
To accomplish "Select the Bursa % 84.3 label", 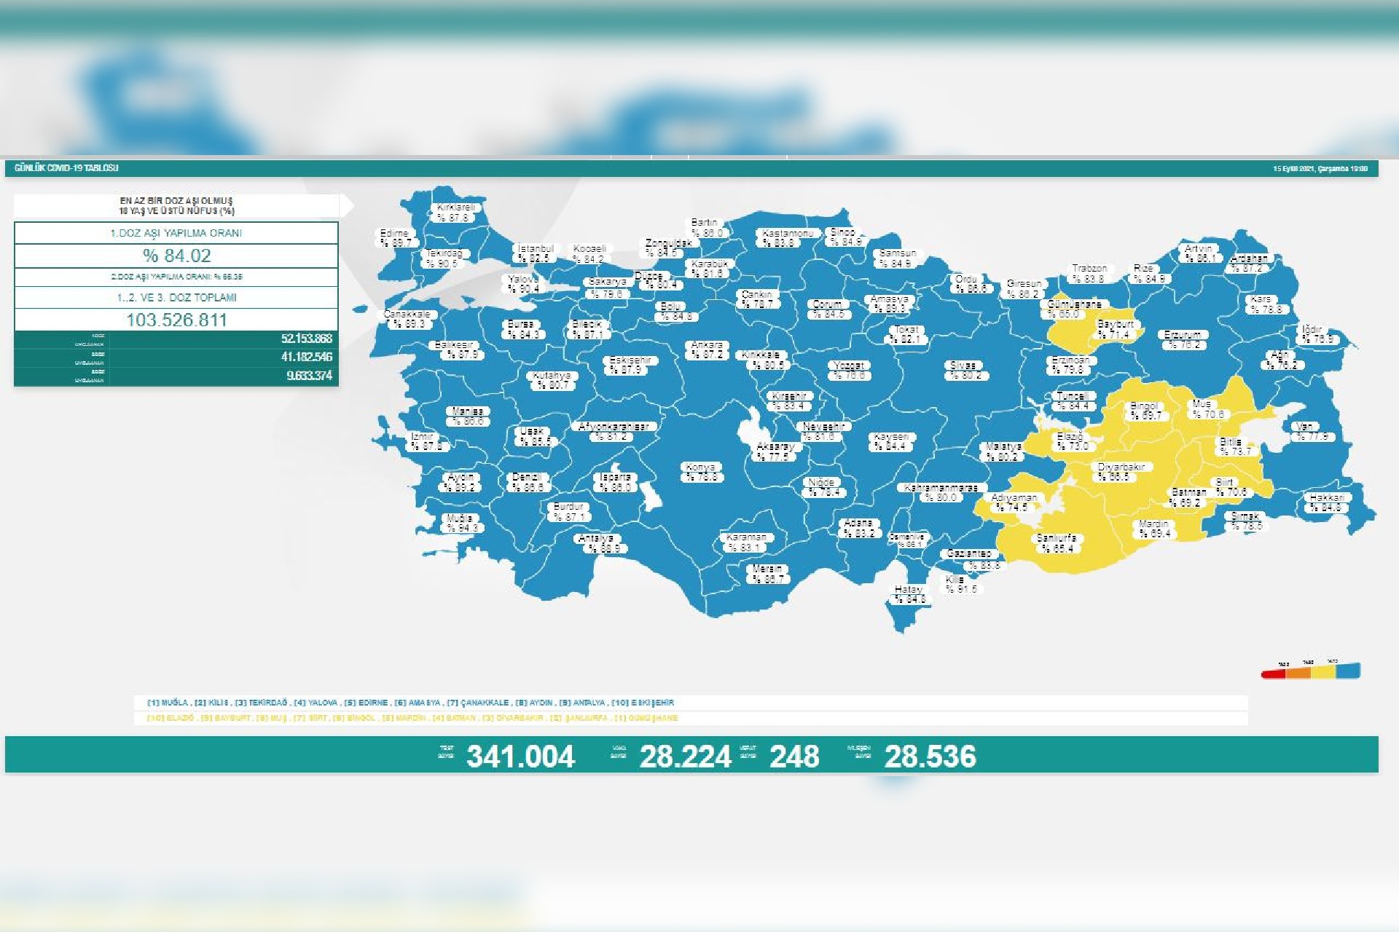I will (522, 329).
